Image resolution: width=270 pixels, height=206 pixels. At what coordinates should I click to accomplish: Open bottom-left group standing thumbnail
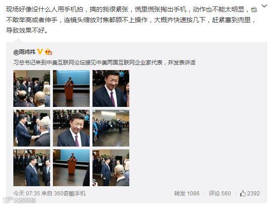click(32, 168)
